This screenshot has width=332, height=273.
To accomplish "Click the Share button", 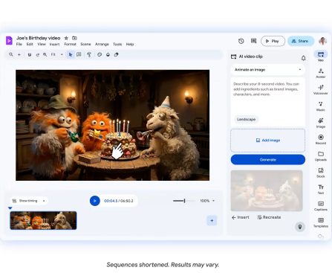I will point(301,41).
